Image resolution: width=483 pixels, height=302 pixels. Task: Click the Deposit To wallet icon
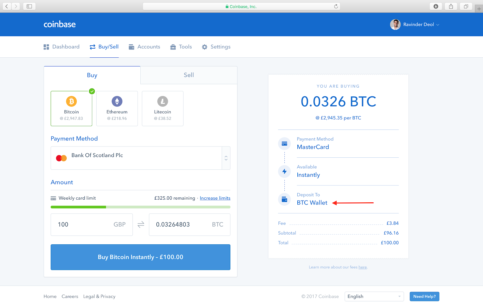click(284, 199)
